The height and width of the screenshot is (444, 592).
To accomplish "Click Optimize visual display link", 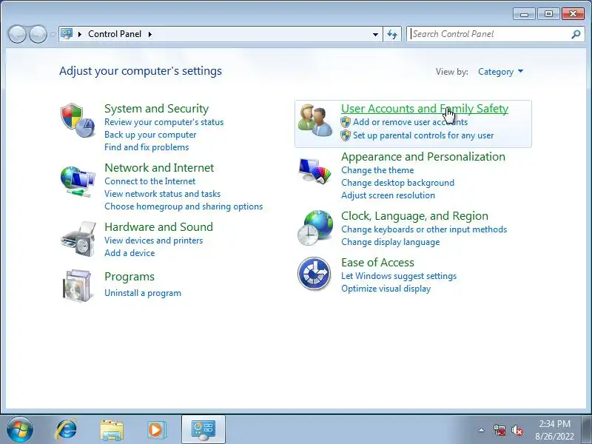I will point(386,289).
